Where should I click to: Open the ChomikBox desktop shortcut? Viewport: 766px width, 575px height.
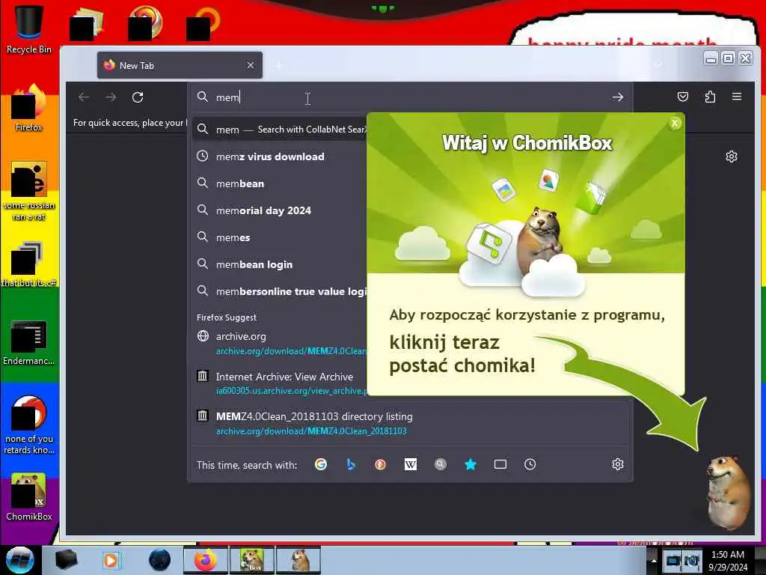pyautogui.click(x=29, y=497)
